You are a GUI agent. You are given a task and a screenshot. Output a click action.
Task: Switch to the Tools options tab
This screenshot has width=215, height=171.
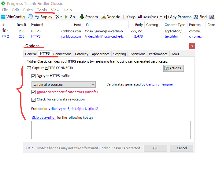coord(175,54)
